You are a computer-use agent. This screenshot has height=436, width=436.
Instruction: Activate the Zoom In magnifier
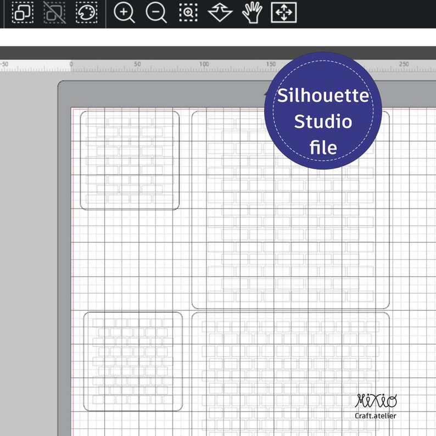click(x=124, y=13)
